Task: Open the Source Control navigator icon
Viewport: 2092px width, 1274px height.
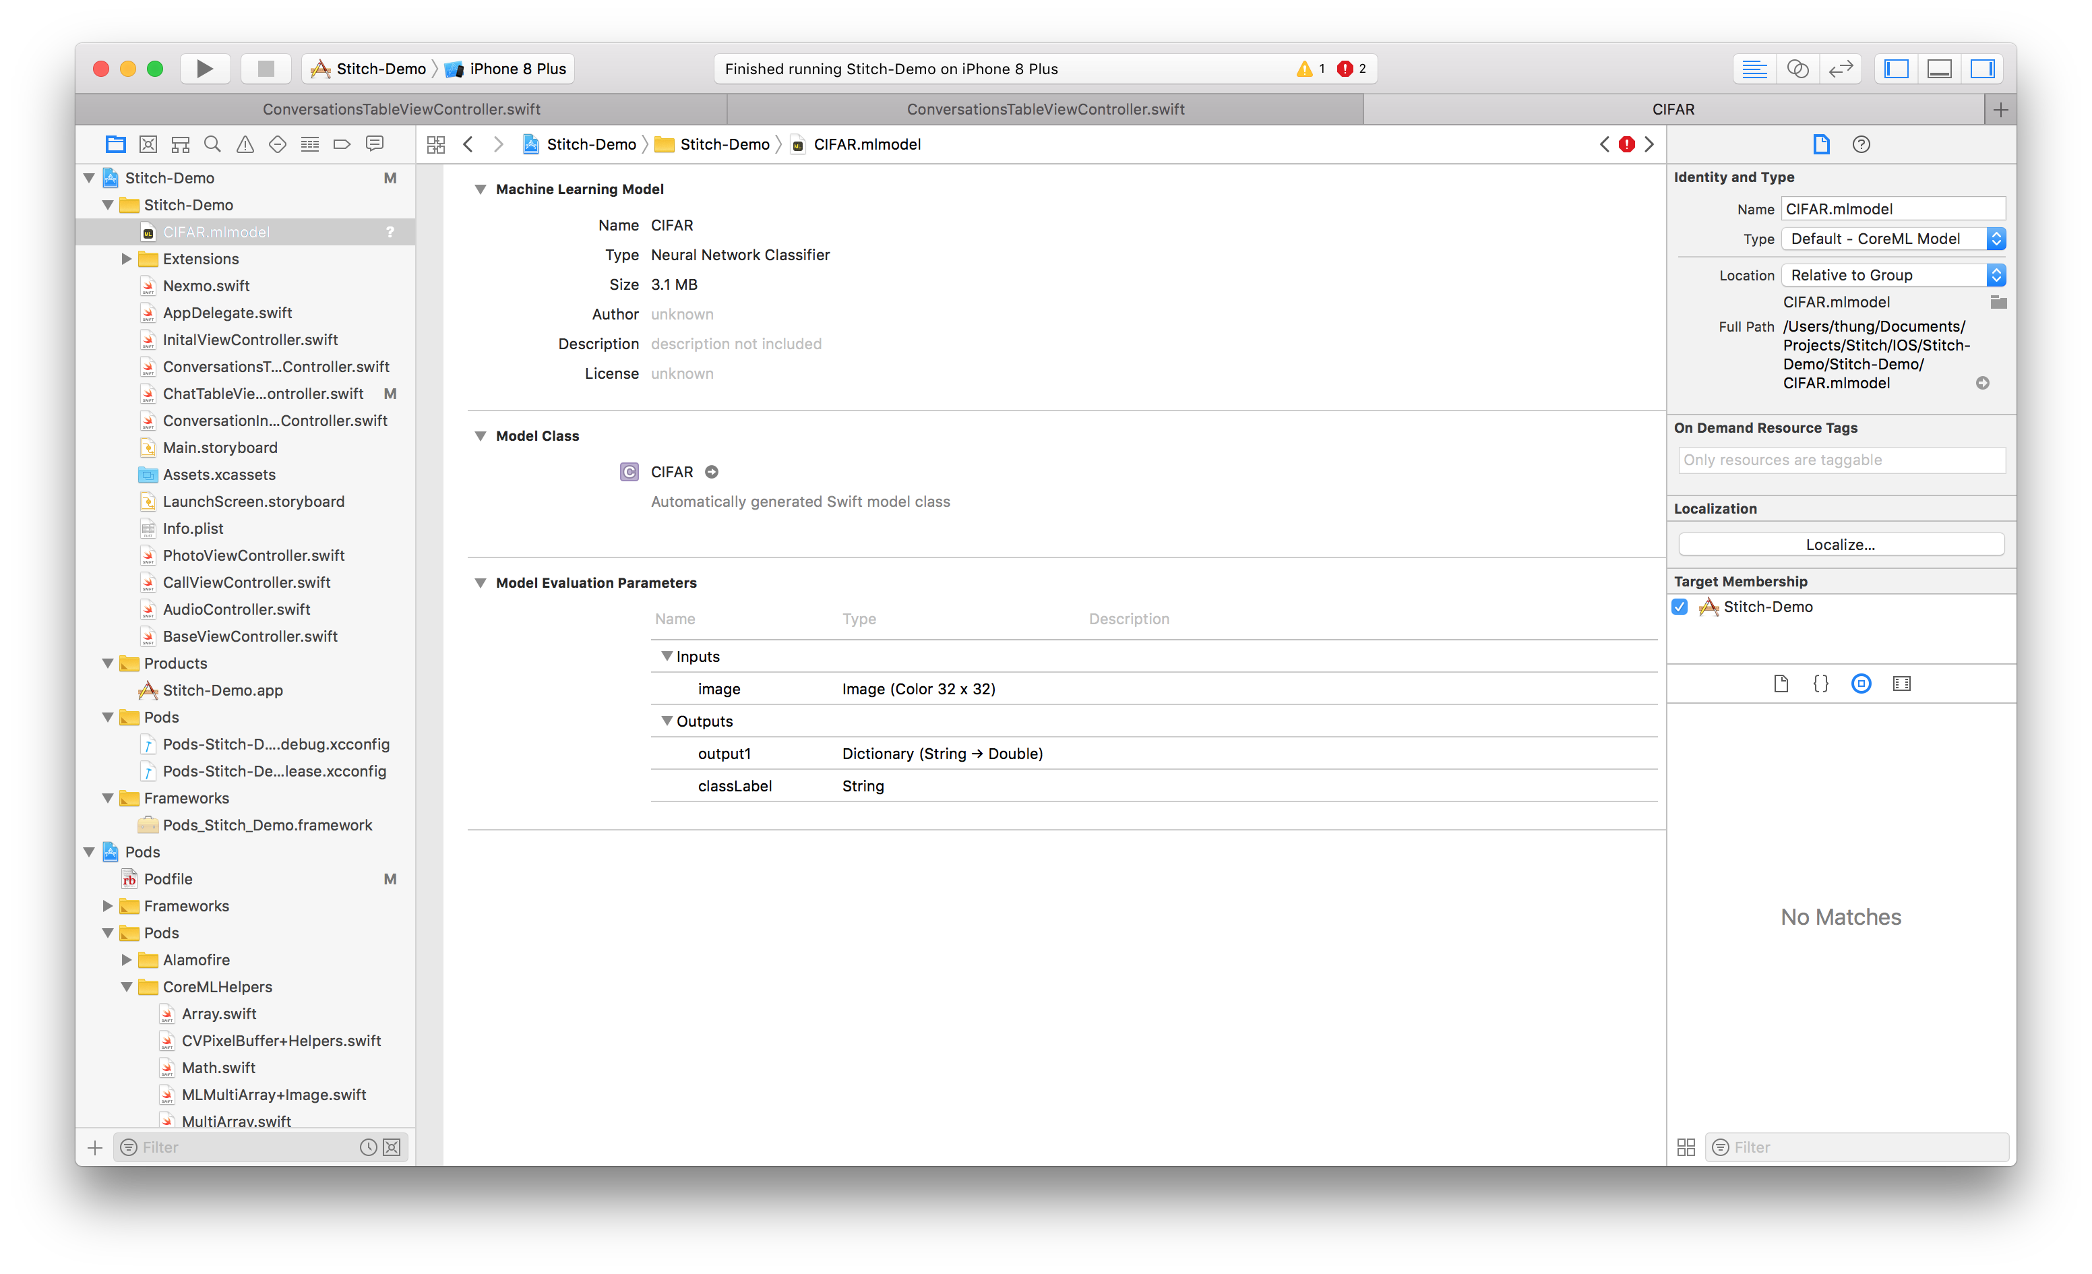Action: click(x=148, y=144)
